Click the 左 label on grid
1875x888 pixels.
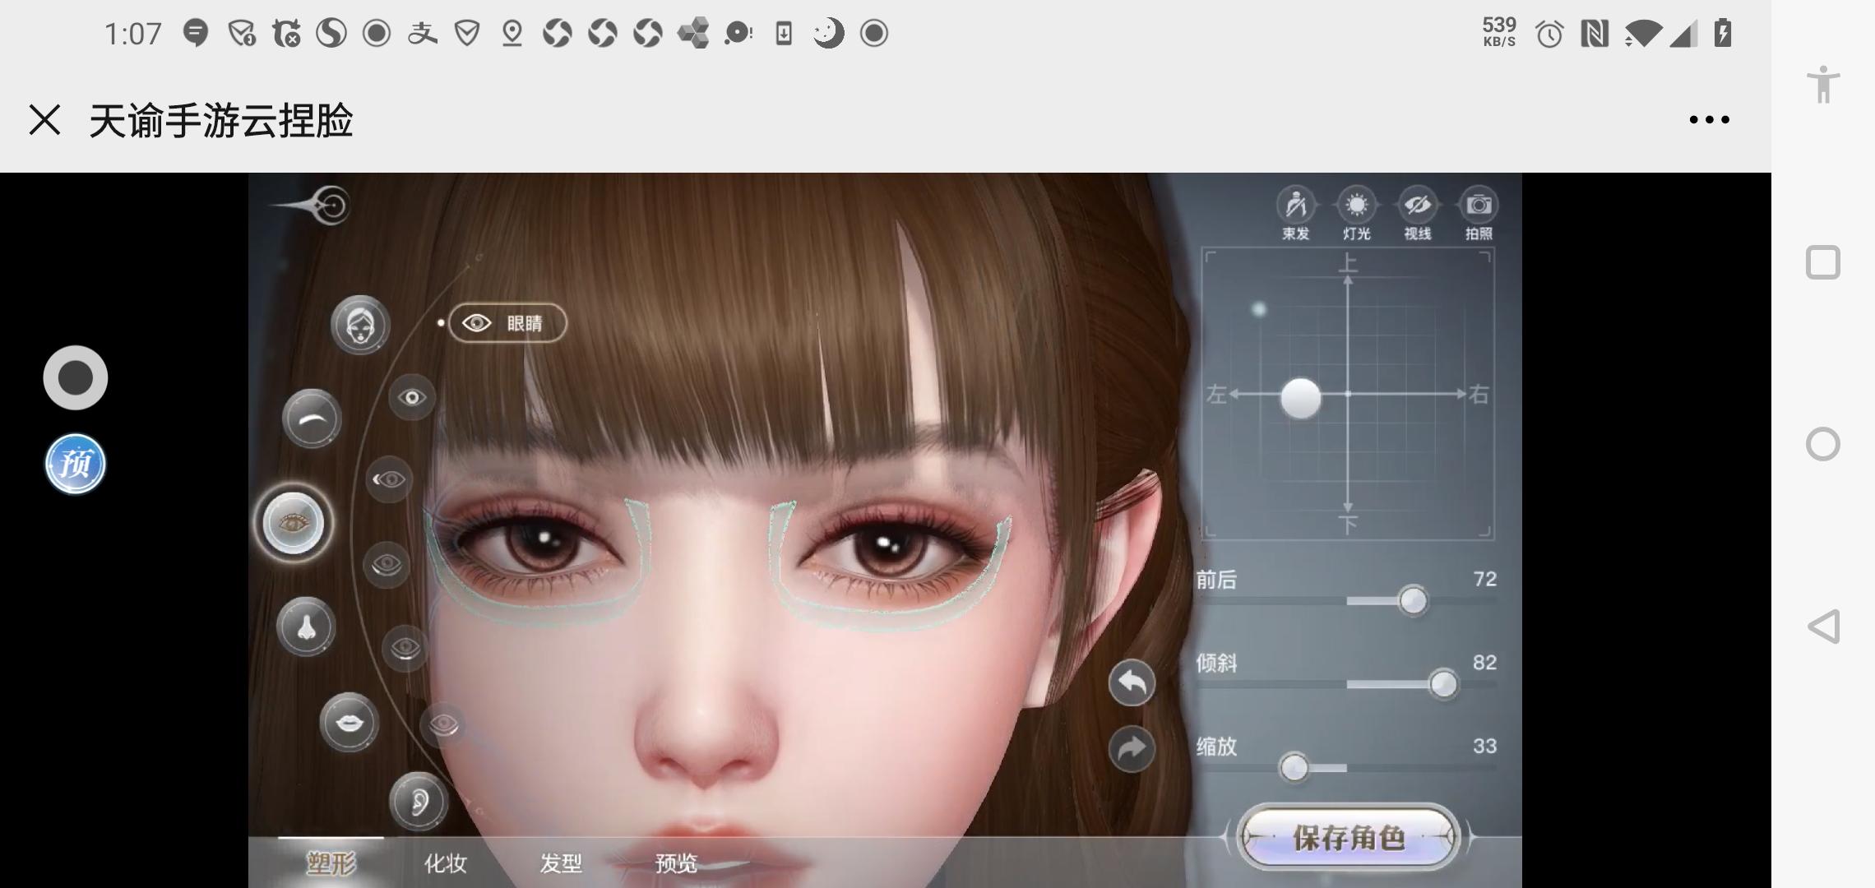click(x=1216, y=395)
